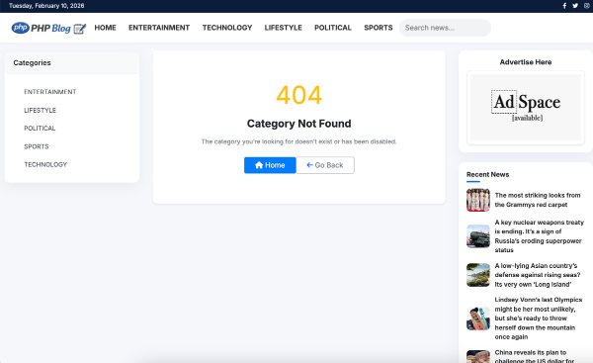Select LIFESTYLE in Categories sidebar
593x363 pixels.
41,110
